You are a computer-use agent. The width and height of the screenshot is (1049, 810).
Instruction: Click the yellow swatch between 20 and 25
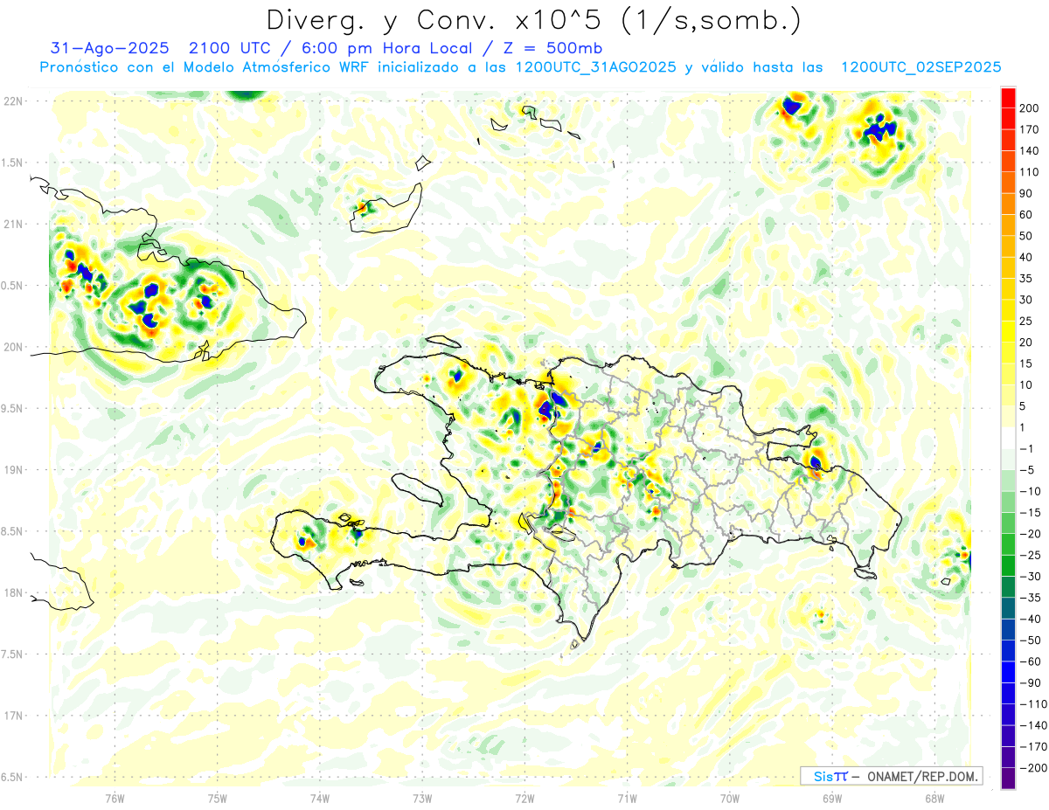tap(1009, 331)
